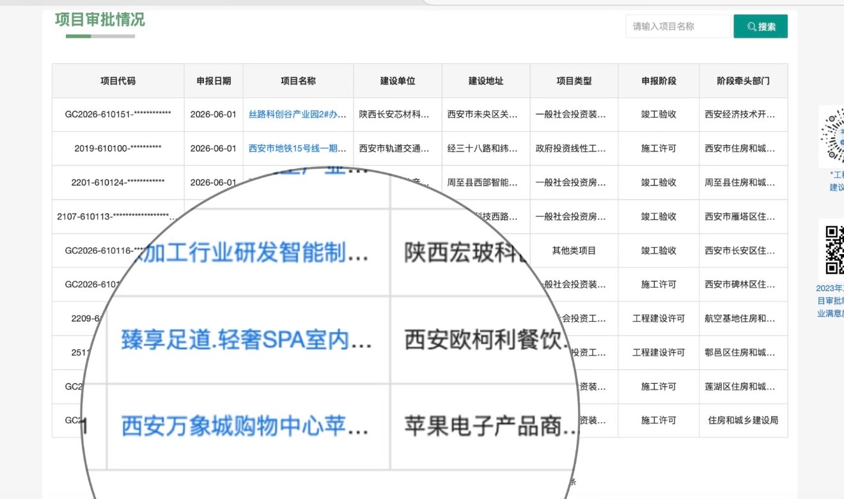Click the 陕西长安芯材科… builder cell

pos(395,115)
